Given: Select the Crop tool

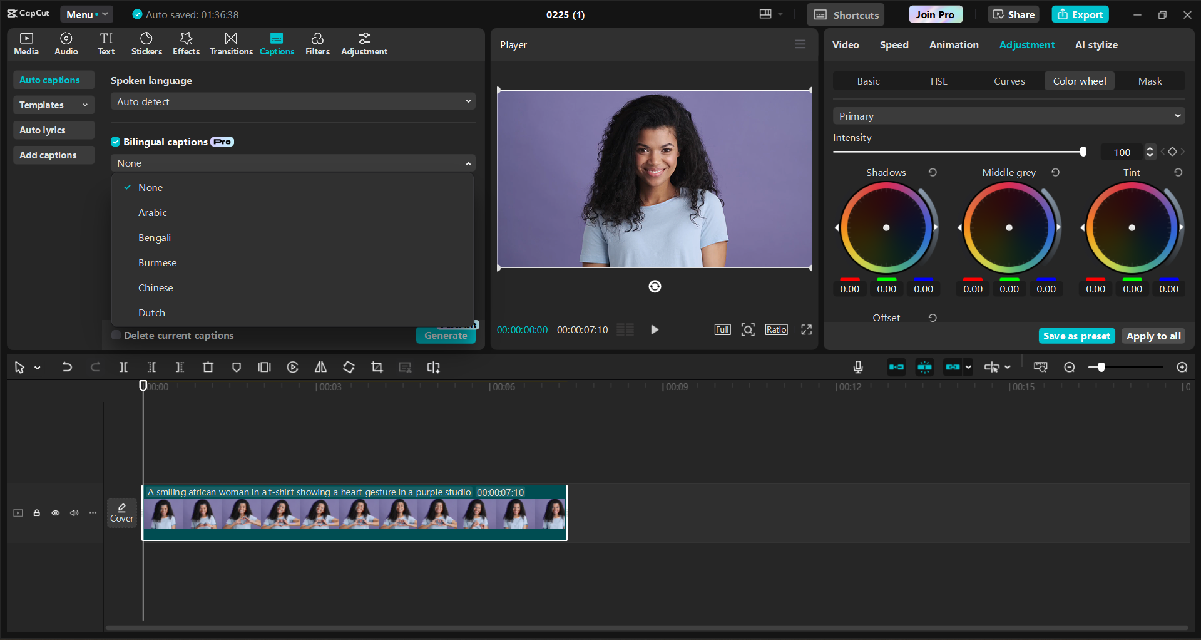Looking at the screenshot, I should [x=377, y=367].
